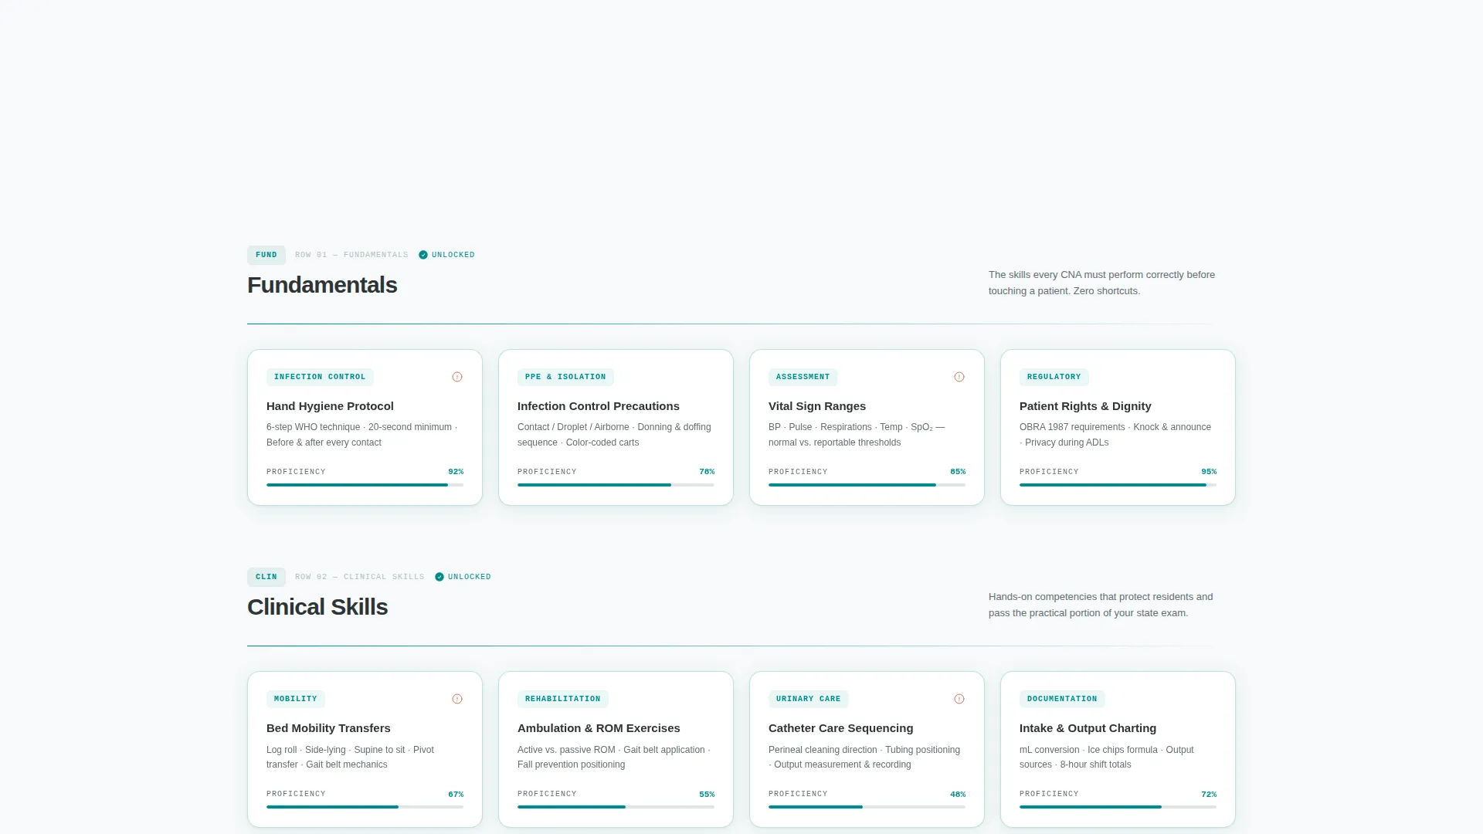Click the Documentation tag
This screenshot has height=834, width=1483.
point(1062,699)
